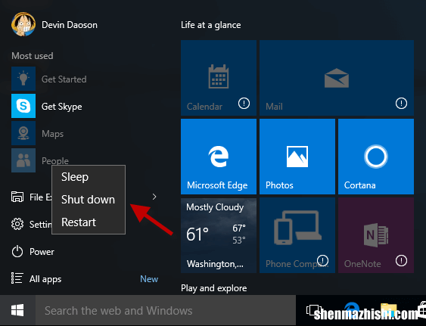Click the Calendar tile alert icon
The height and width of the screenshot is (326, 426).
244,103
